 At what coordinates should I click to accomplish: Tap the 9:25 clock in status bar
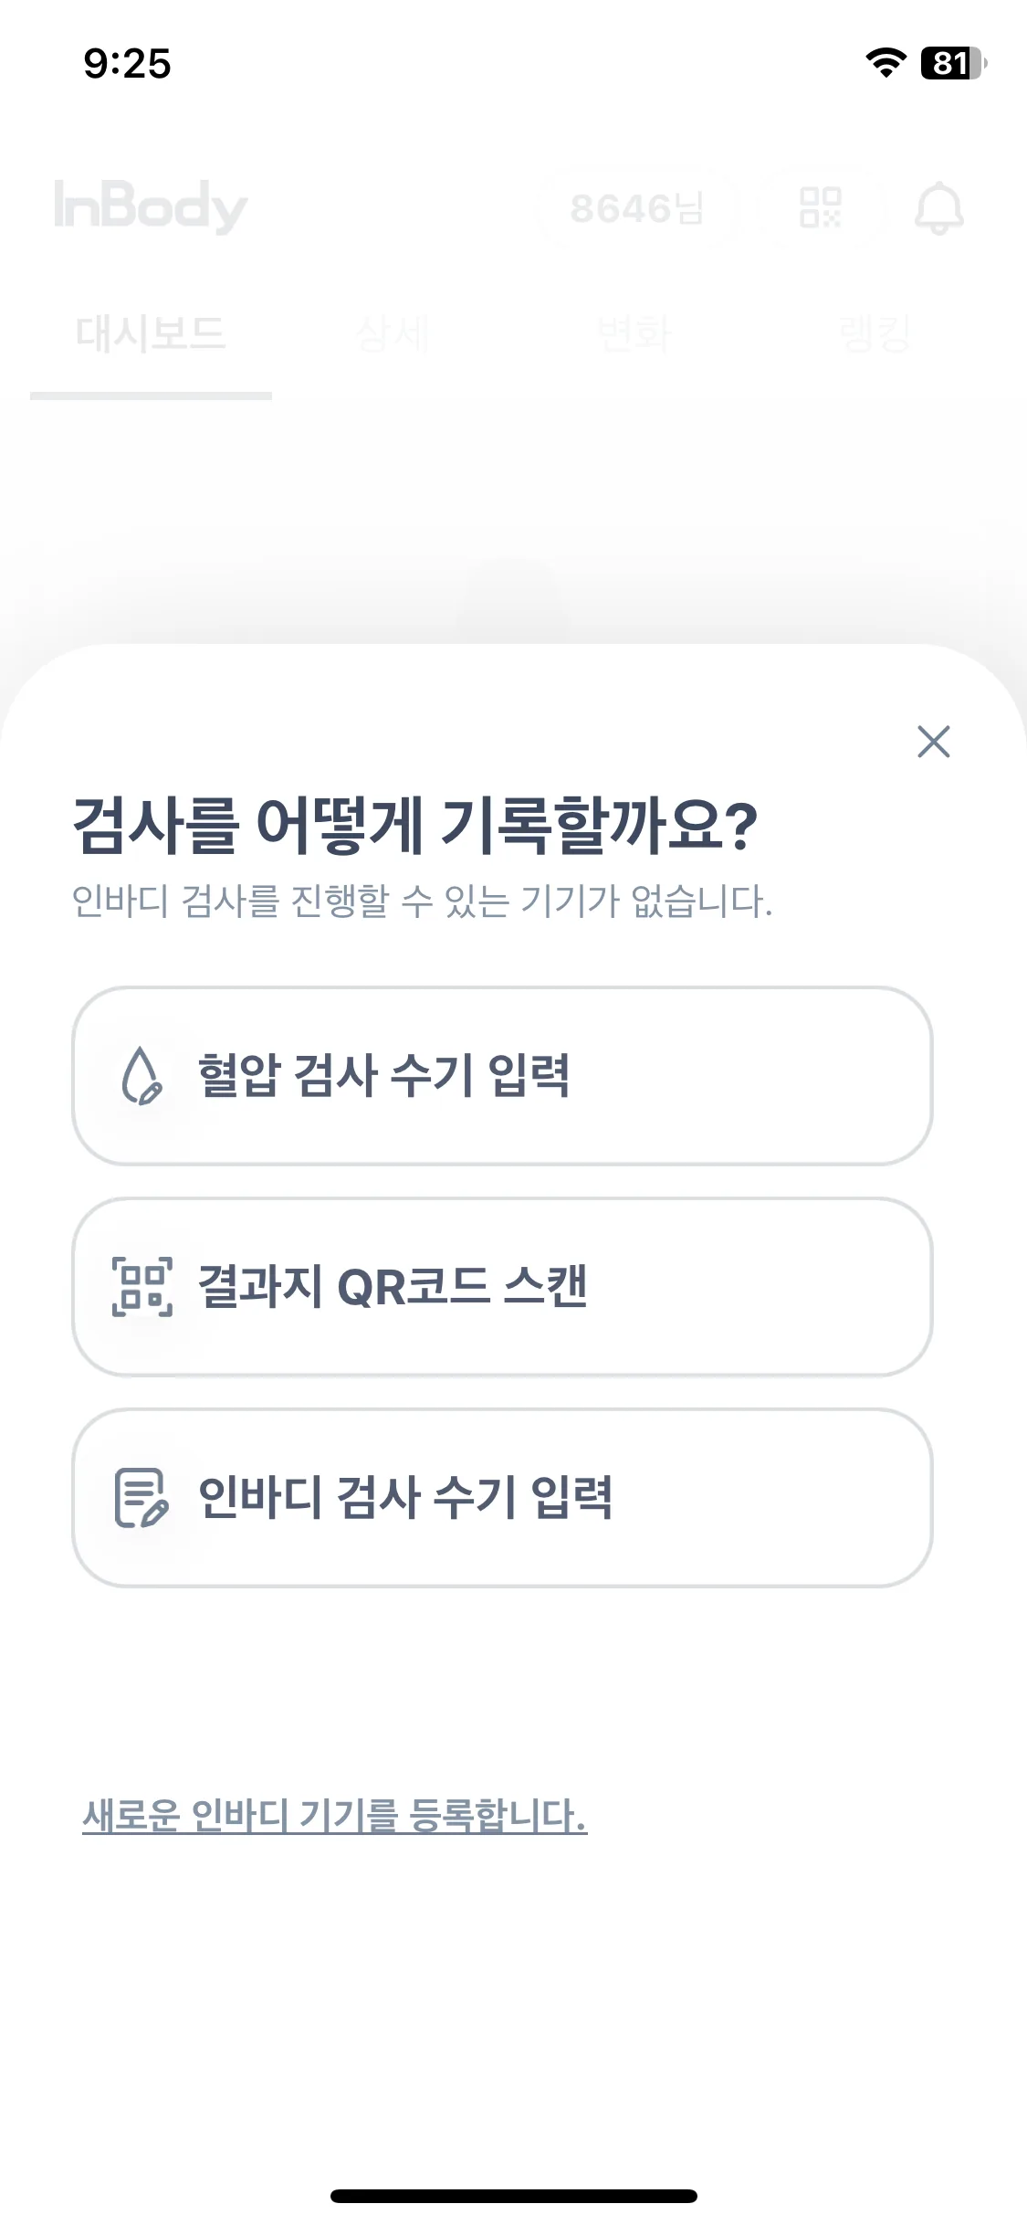click(127, 64)
